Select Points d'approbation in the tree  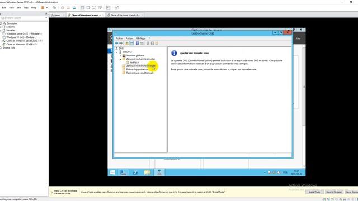click(136, 69)
